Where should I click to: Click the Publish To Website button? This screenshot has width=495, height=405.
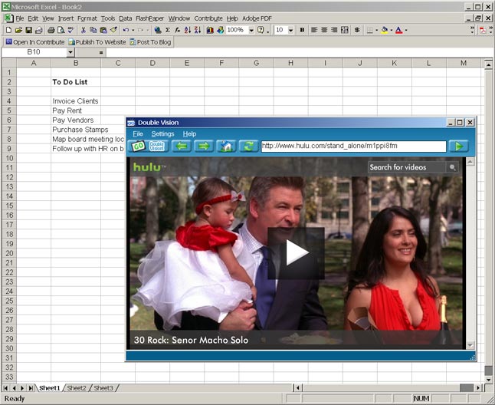coord(97,42)
